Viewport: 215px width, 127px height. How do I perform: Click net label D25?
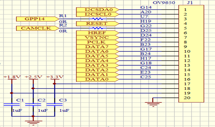[146, 31]
